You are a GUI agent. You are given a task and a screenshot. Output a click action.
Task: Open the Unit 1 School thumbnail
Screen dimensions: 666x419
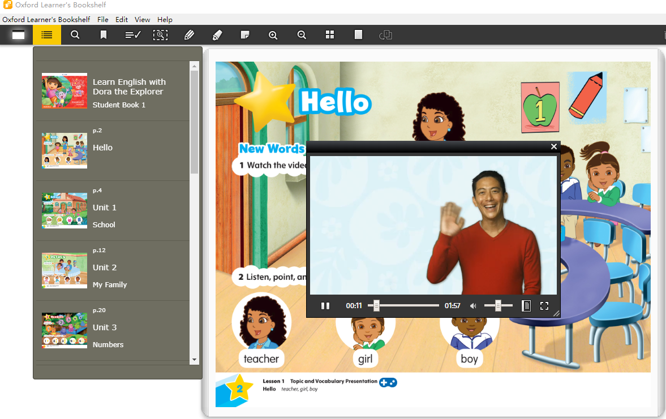(65, 210)
